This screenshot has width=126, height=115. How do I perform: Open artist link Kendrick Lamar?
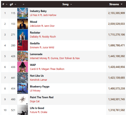[38, 80]
